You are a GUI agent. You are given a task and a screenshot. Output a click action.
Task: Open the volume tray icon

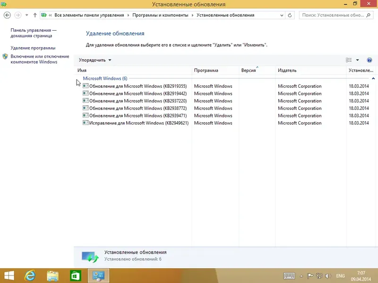click(328, 276)
